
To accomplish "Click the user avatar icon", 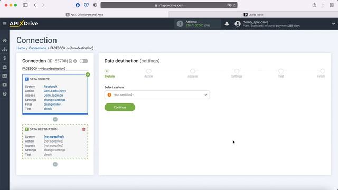I will 238,23.
